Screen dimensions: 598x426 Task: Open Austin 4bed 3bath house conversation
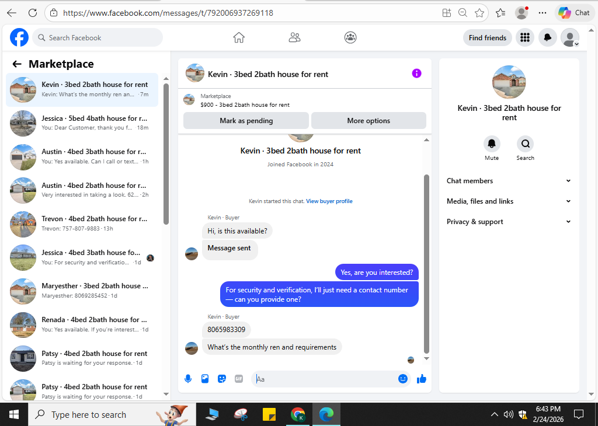82,156
